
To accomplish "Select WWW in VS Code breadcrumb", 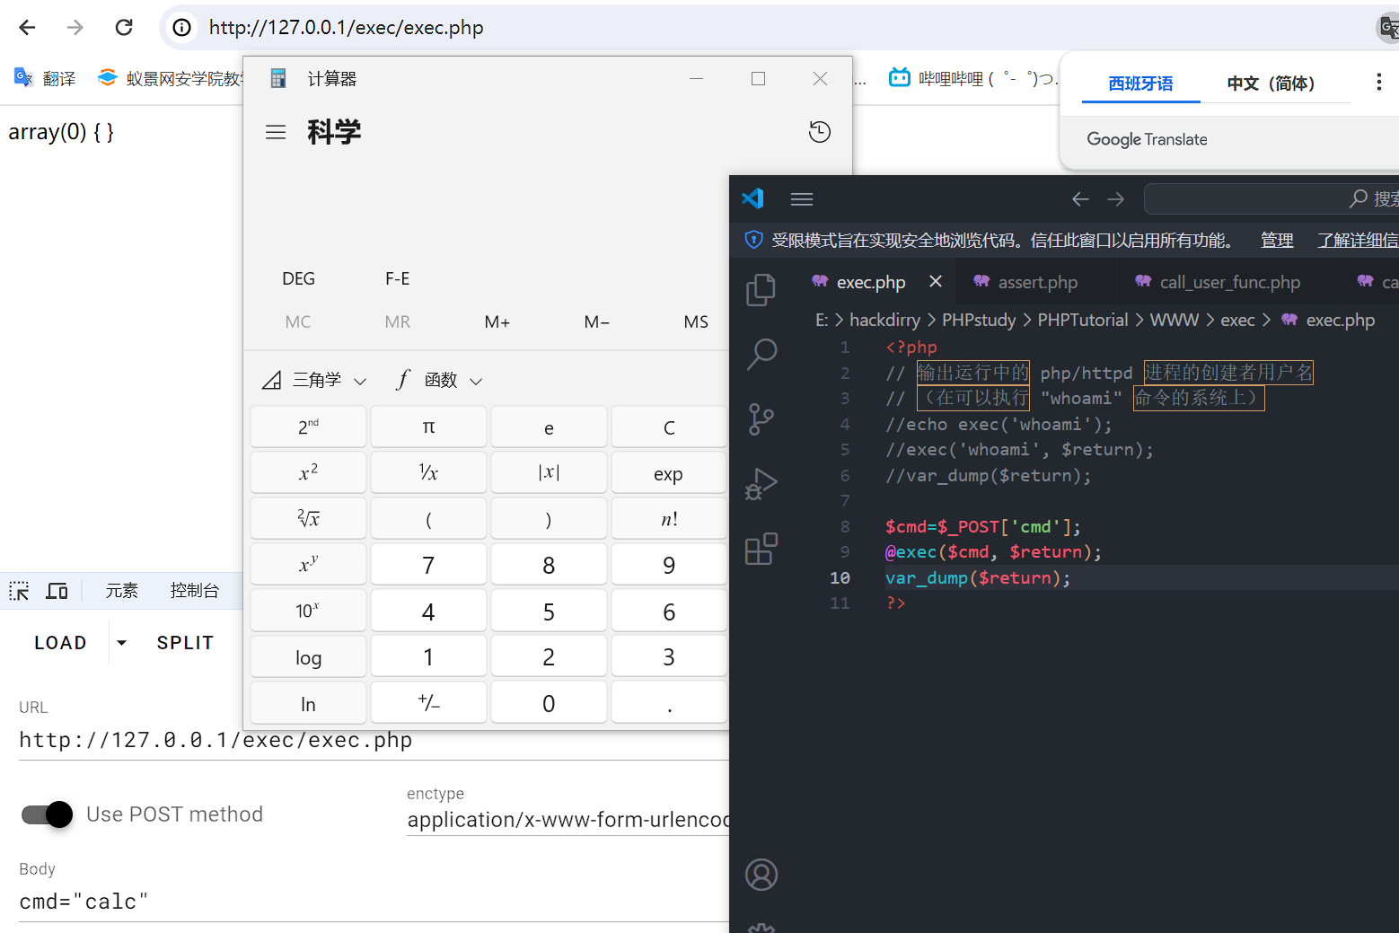I will [1175, 320].
